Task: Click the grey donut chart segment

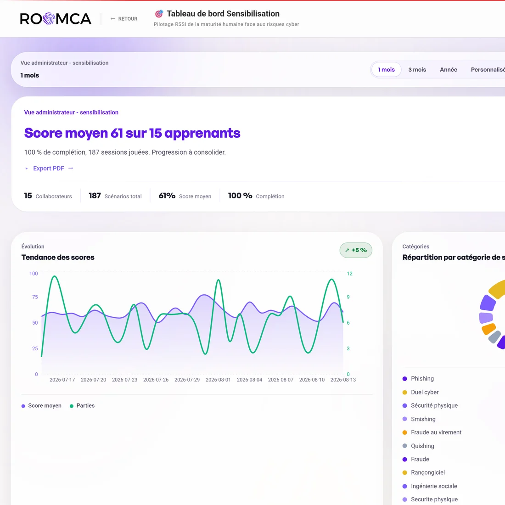Action: coord(495,337)
